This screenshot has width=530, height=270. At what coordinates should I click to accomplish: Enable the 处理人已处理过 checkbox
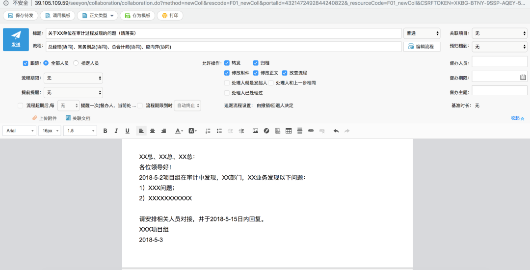click(x=227, y=93)
